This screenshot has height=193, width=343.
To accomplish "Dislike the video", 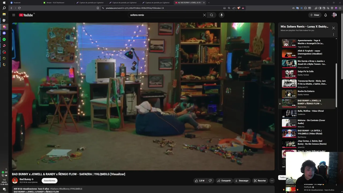I will pyautogui.click(x=210, y=181).
